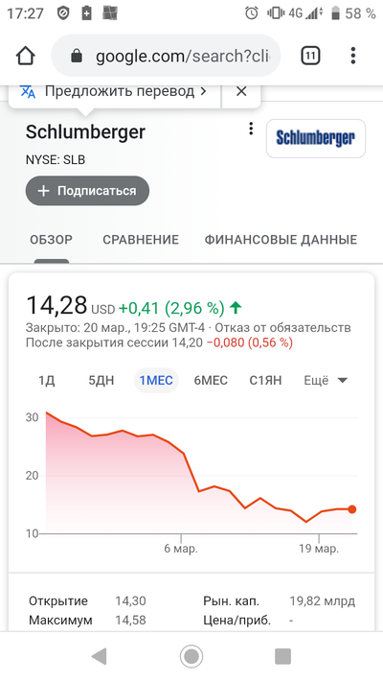The width and height of the screenshot is (383, 682).
Task: Tap the Schlumberger logo thumbnail
Action: coord(316,138)
